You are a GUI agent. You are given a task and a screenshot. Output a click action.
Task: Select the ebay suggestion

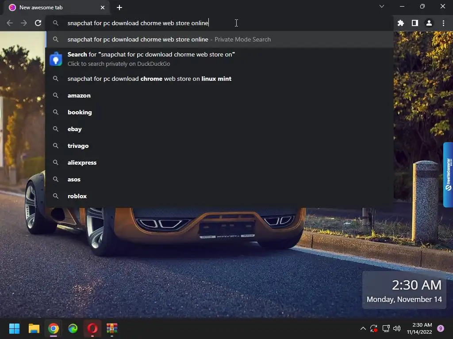click(x=219, y=129)
